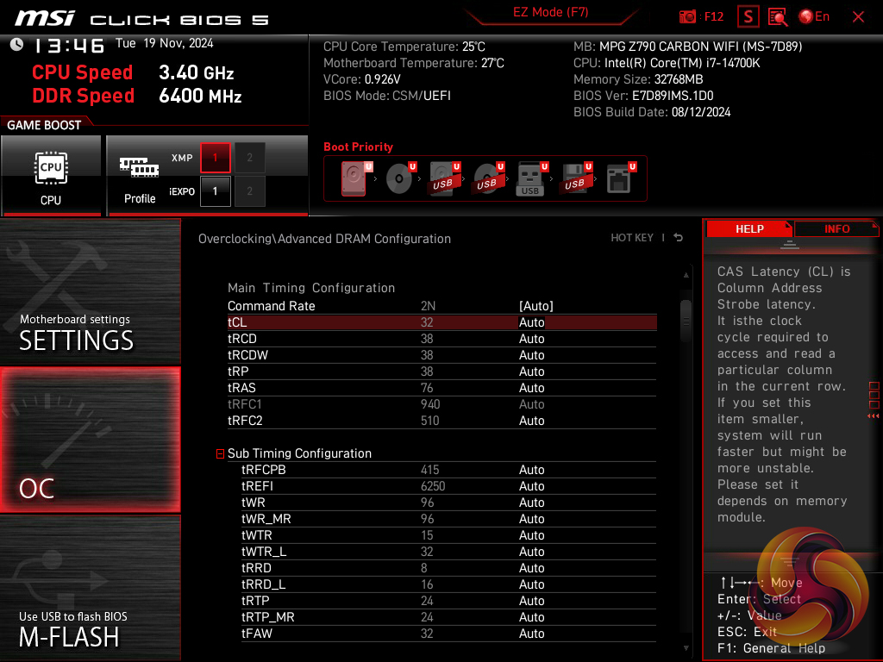883x662 pixels.
Task: Select the tRRD timing row
Action: coord(448,568)
